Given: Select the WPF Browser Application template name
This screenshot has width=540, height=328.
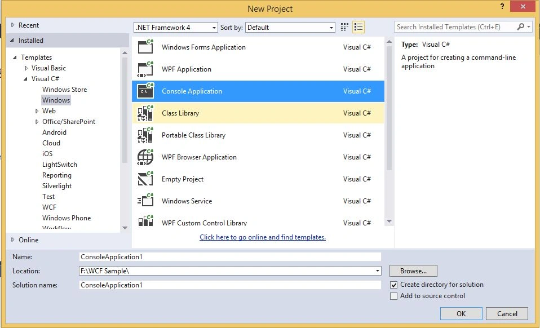Looking at the screenshot, I should tap(199, 157).
